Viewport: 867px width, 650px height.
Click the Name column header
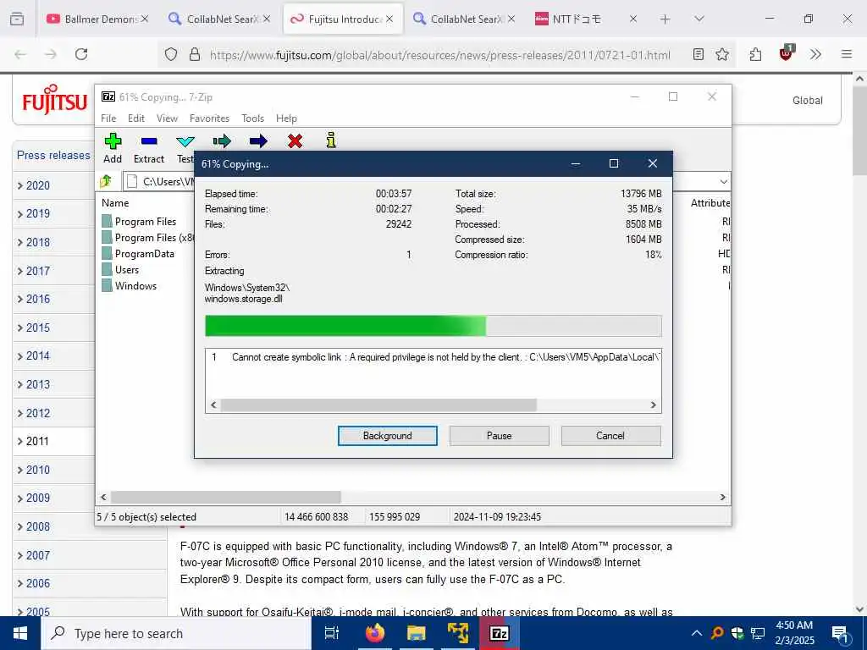[x=115, y=203]
